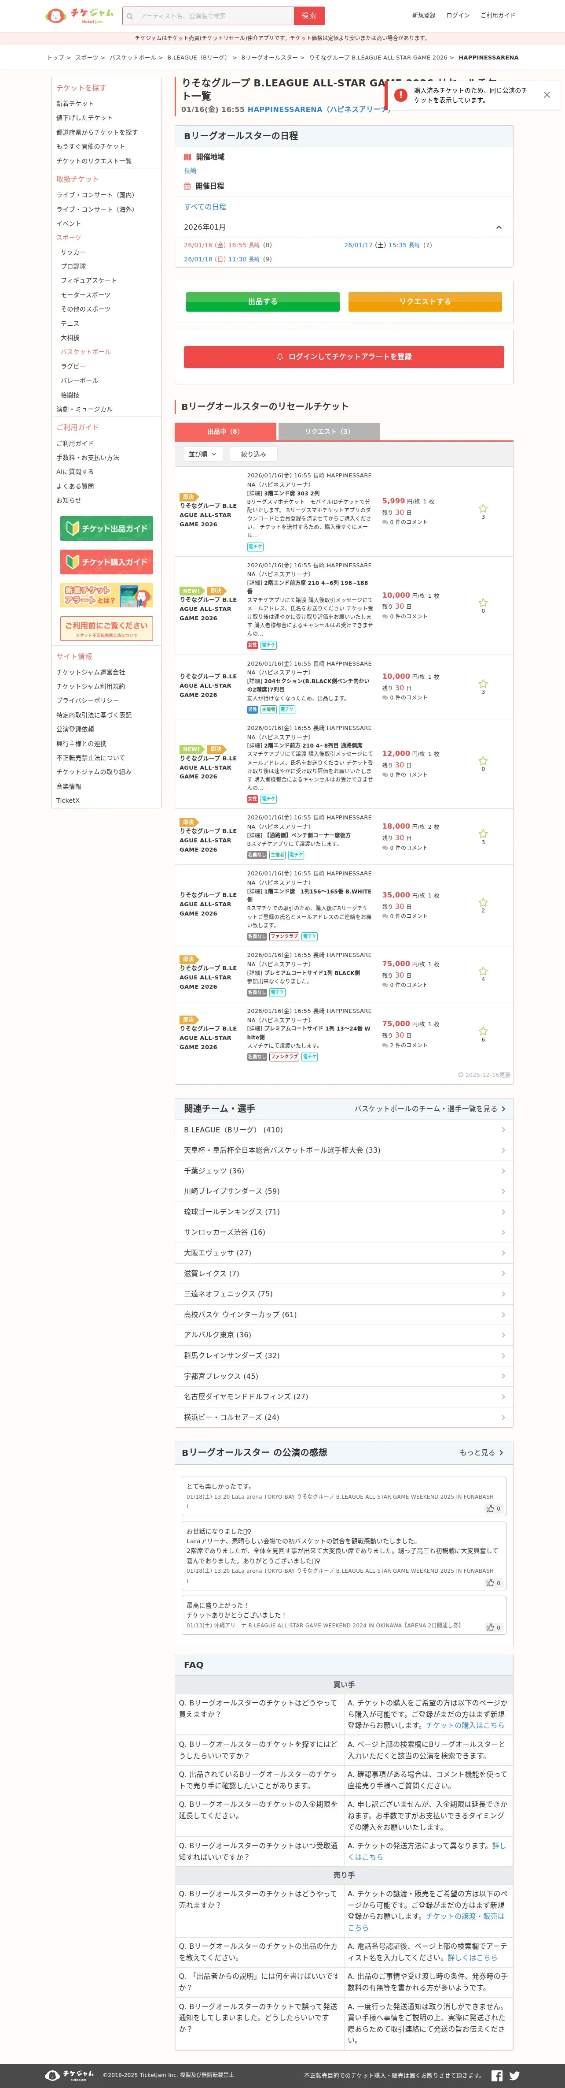Open フィギュアスケート in the sidebar
This screenshot has height=2088, width=565.
point(88,280)
